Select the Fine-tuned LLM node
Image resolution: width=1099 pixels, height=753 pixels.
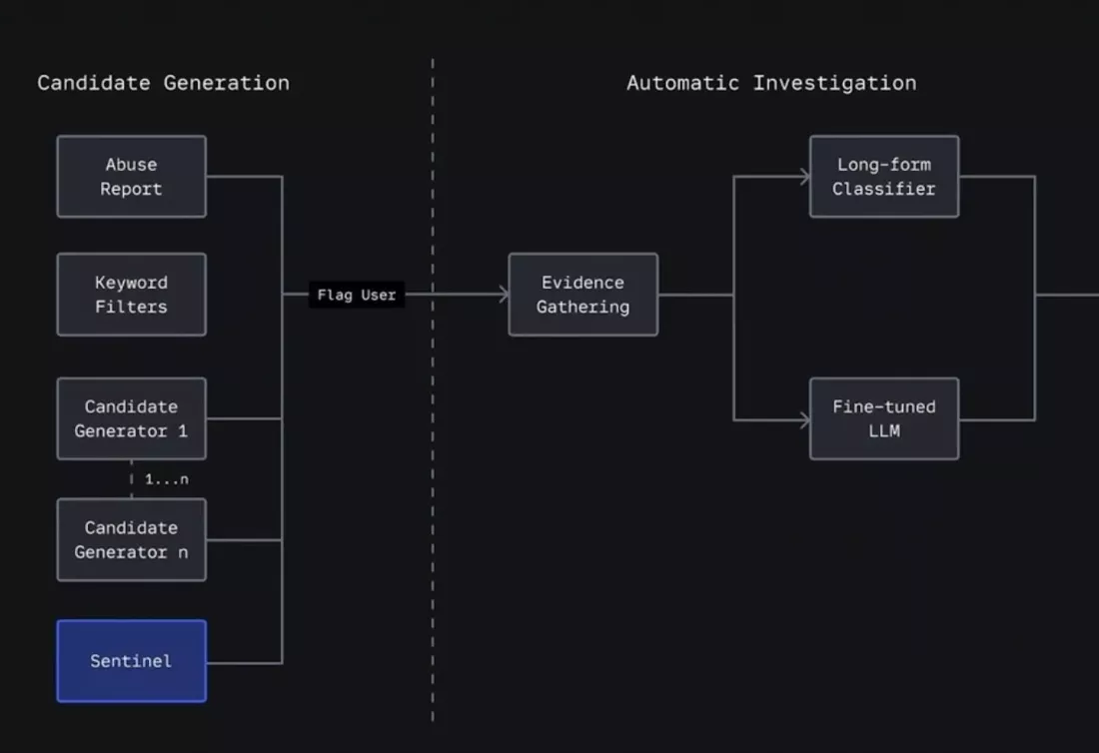click(883, 418)
